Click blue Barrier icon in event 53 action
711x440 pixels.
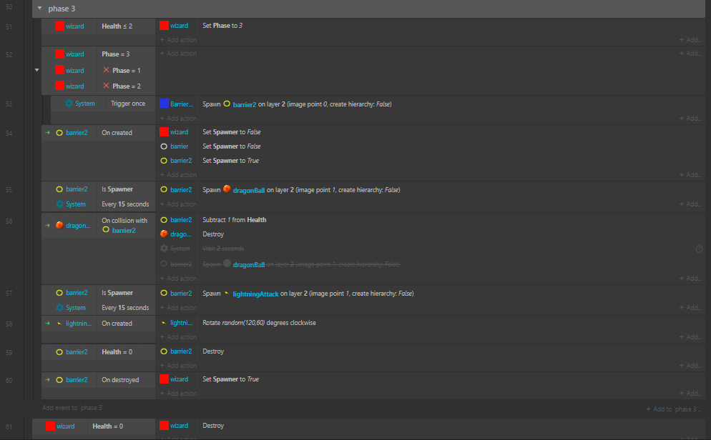point(165,104)
